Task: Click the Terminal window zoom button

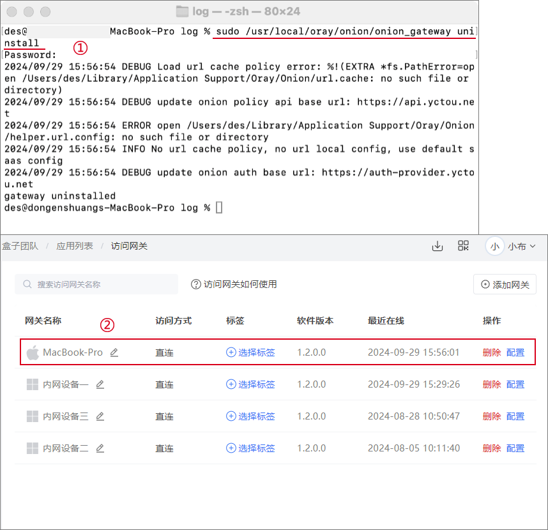Action: pos(45,11)
